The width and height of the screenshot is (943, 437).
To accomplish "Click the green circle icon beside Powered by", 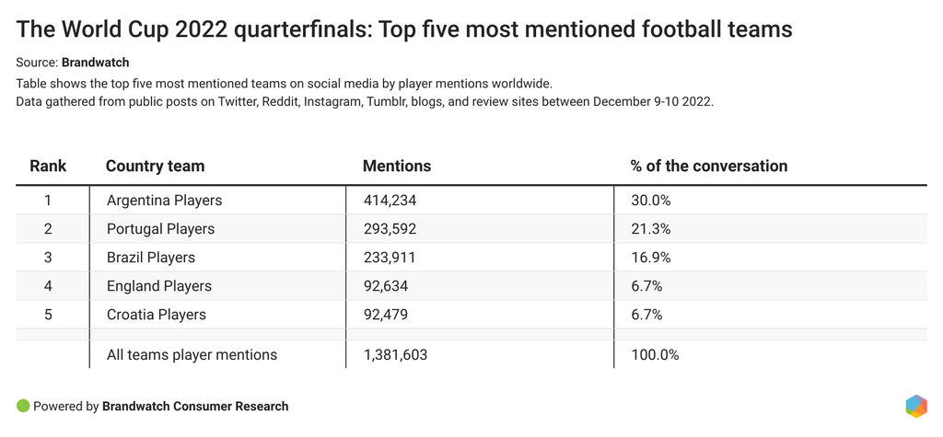I will coord(23,406).
